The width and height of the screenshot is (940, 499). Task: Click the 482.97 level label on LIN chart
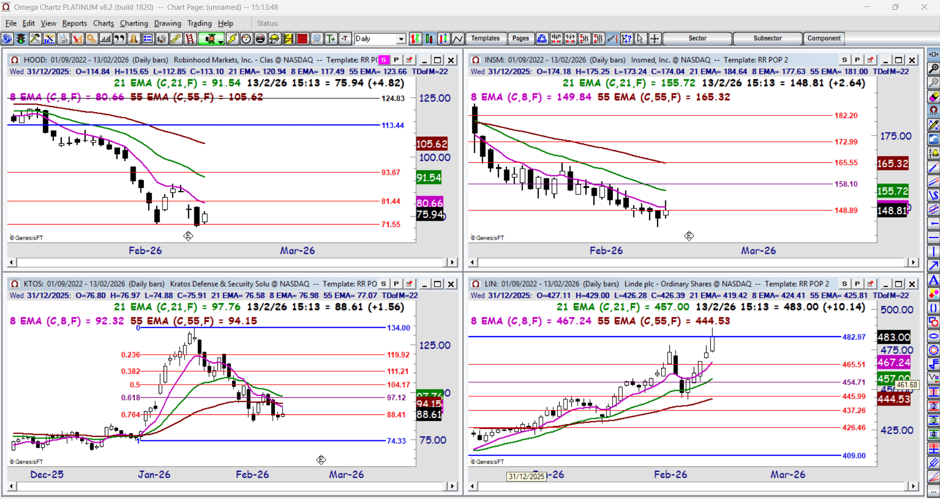[x=854, y=337]
